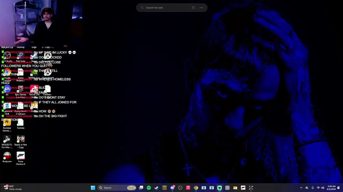Viewport: 343px width, 192px height.
Task: Open the EA app desktop icon
Action: coord(7,91)
